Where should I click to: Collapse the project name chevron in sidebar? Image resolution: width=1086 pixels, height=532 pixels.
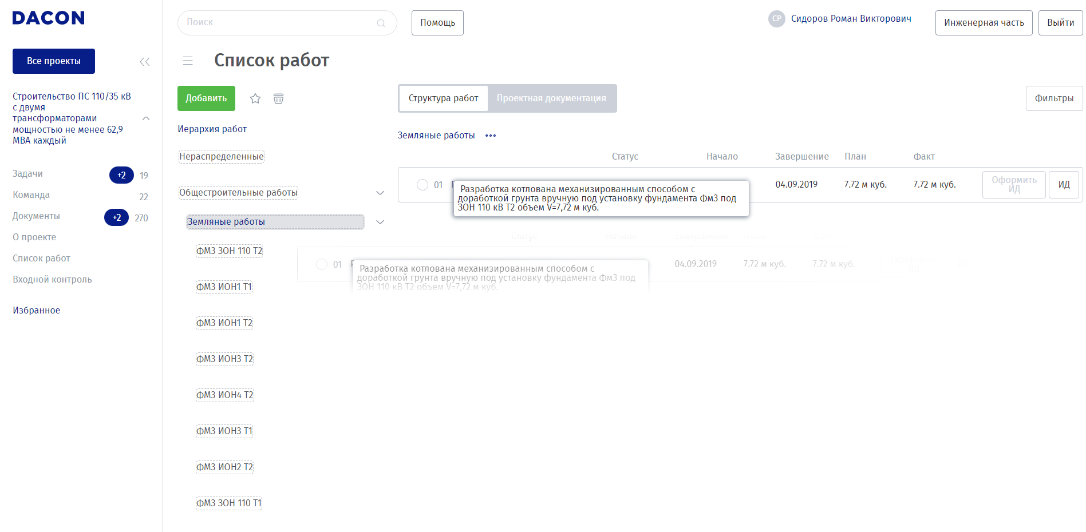click(x=146, y=118)
